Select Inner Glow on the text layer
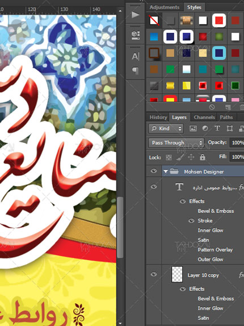This screenshot has height=326, width=244. click(x=211, y=230)
